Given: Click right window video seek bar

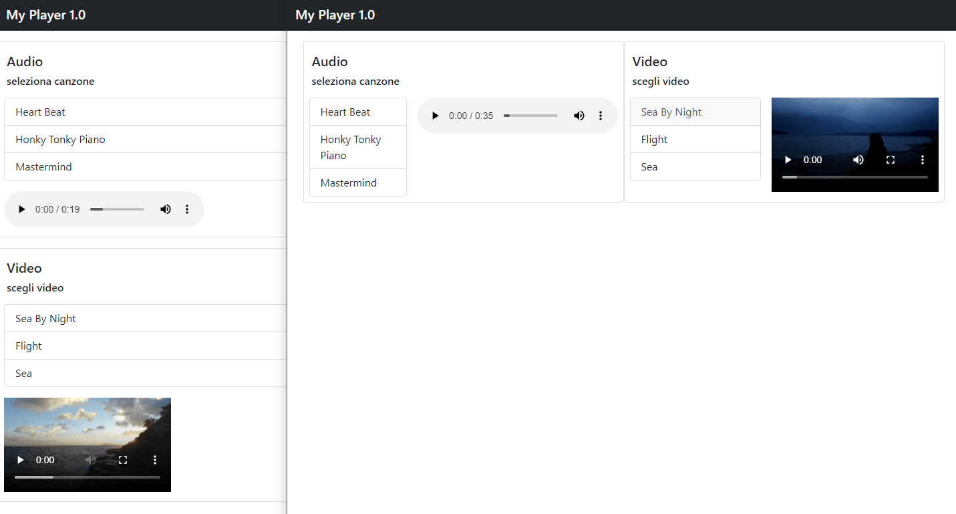Looking at the screenshot, I should click(855, 177).
